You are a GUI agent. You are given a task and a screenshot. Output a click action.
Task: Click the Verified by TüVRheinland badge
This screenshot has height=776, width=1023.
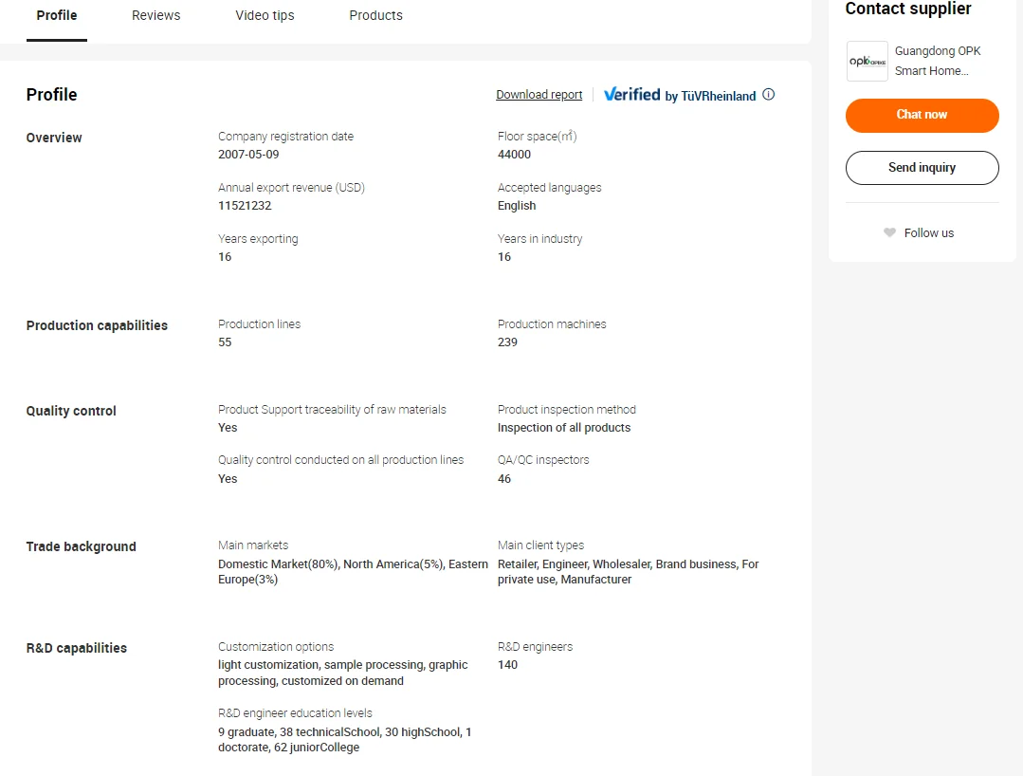pos(679,95)
